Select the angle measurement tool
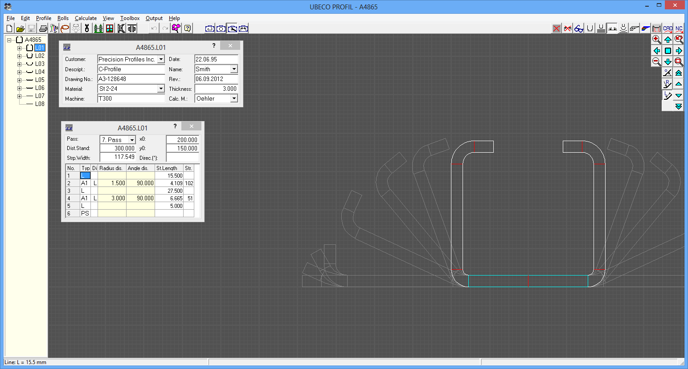The image size is (688, 369). click(668, 73)
